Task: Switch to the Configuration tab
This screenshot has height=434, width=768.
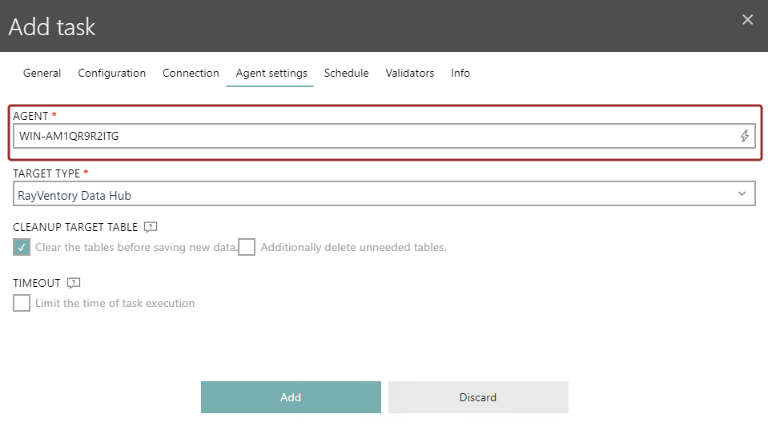Action: click(x=111, y=74)
